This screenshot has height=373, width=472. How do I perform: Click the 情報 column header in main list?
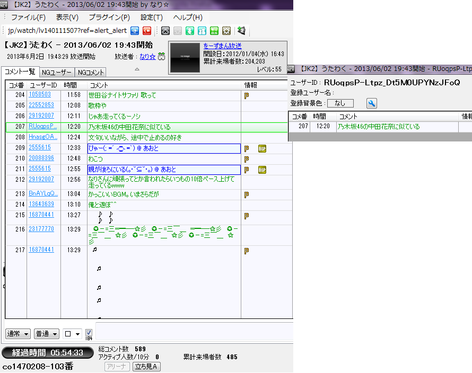266,85
